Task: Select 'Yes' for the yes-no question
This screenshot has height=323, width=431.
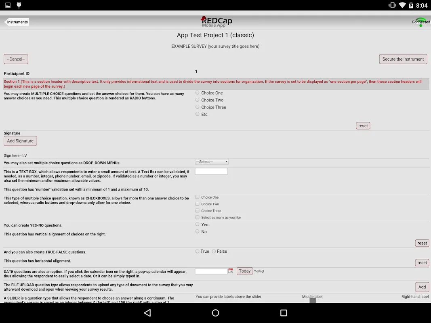Action: click(x=198, y=224)
